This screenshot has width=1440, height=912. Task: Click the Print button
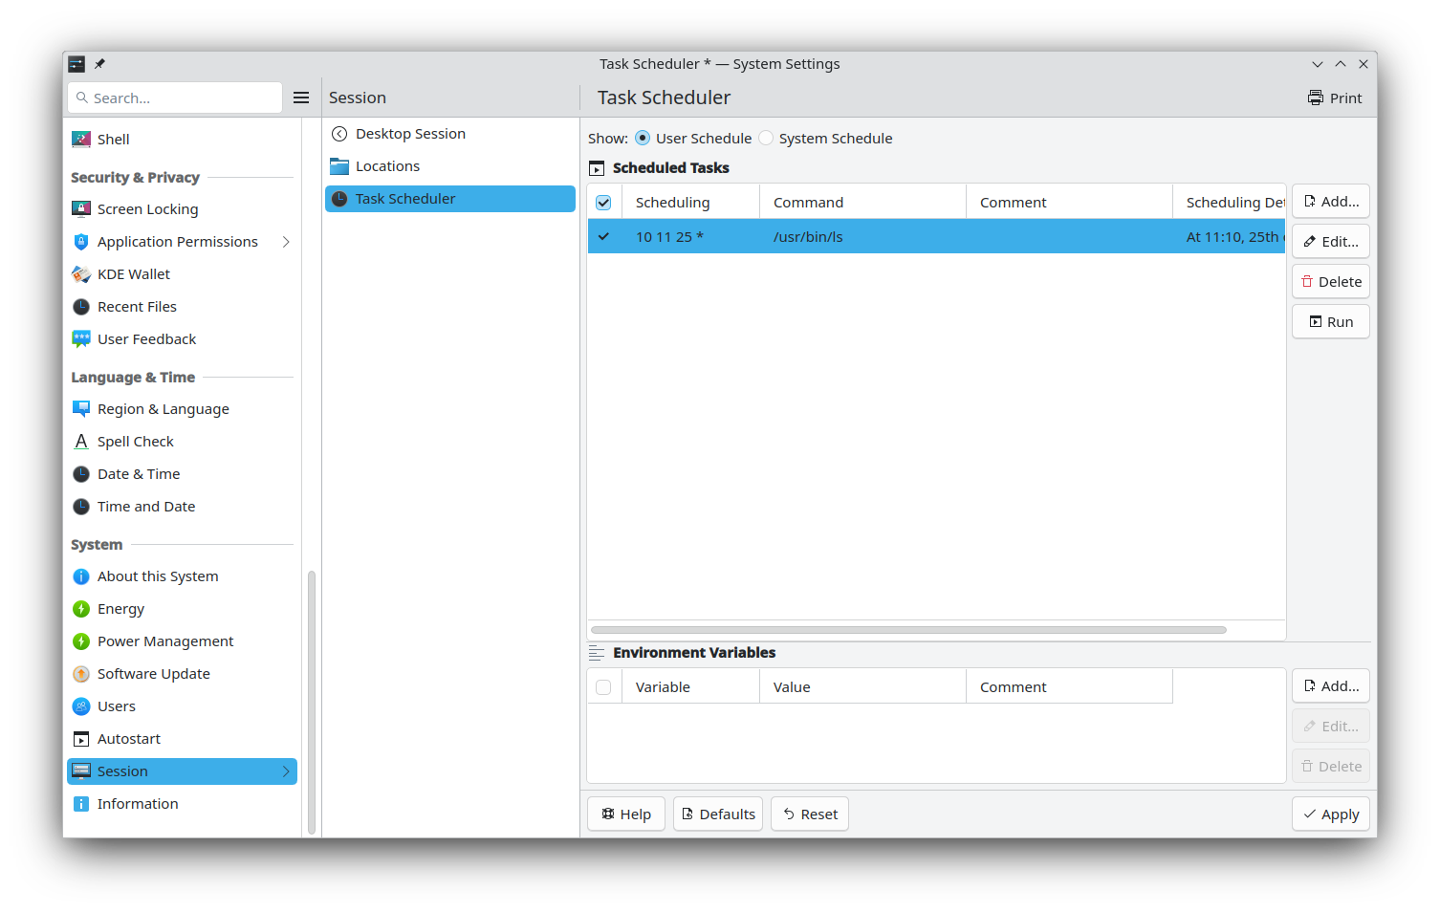[1335, 98]
